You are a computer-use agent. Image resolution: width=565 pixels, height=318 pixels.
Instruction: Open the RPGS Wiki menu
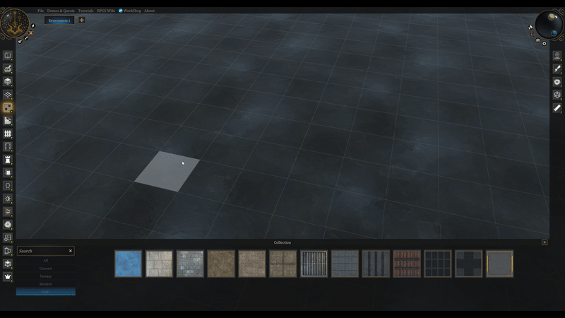tap(106, 11)
